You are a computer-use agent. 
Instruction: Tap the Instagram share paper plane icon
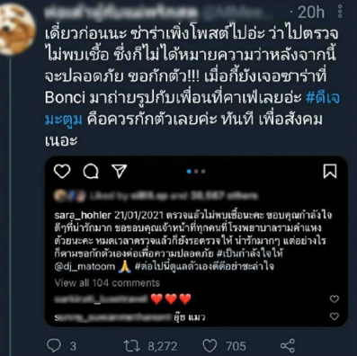pyautogui.click(x=120, y=171)
